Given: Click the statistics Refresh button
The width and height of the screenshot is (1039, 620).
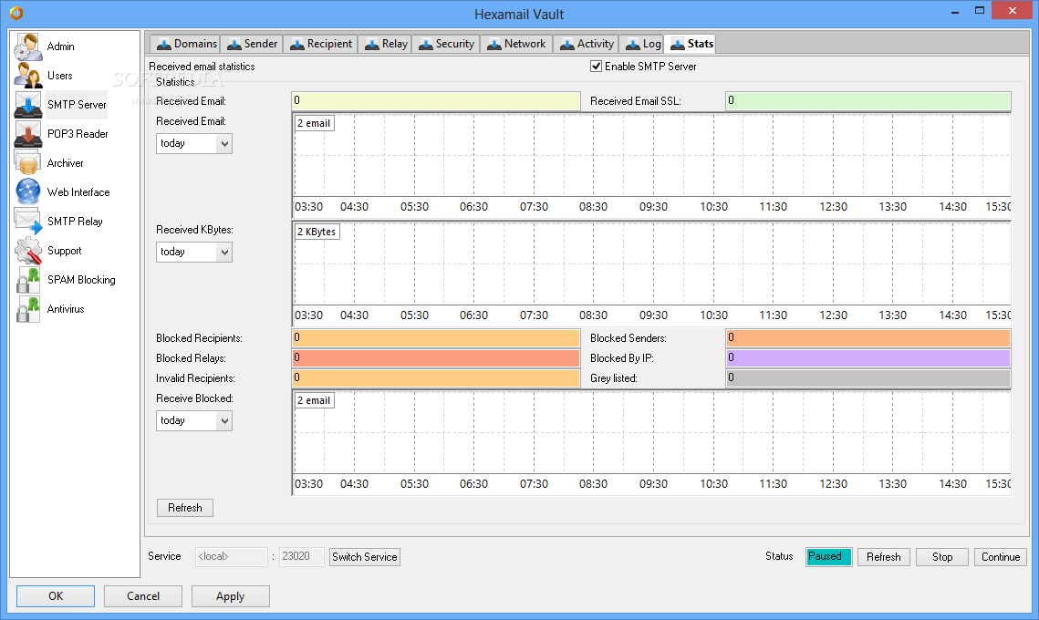Looking at the screenshot, I should click(x=185, y=508).
